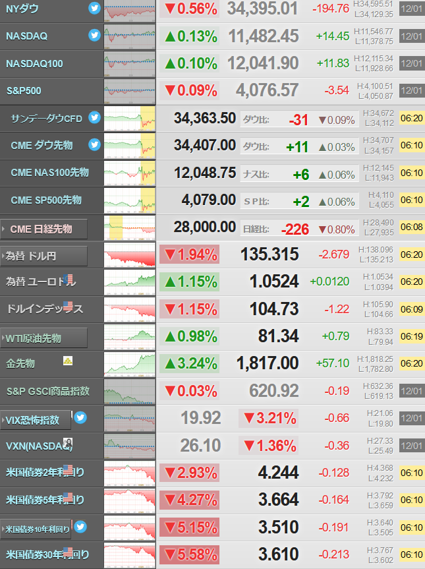
Task: Open the NYダウ mini chart
Action: pyautogui.click(x=129, y=10)
